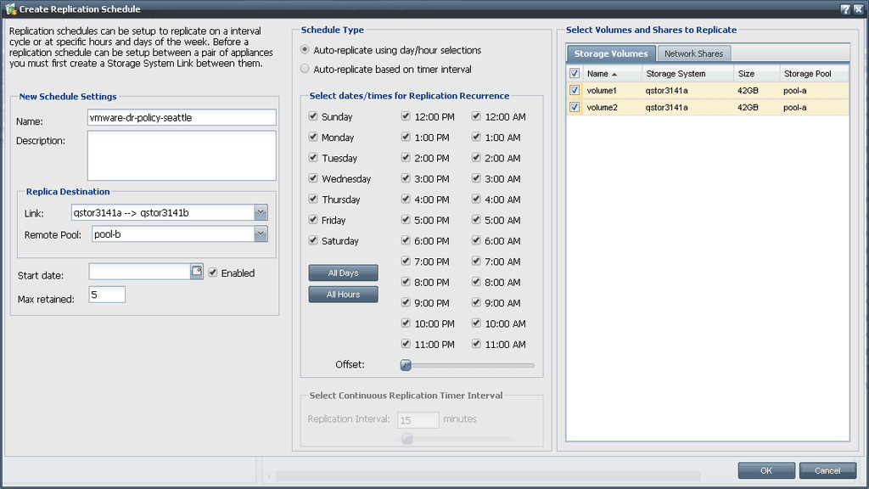Click the All Hours button
869x489 pixels.
coord(343,294)
